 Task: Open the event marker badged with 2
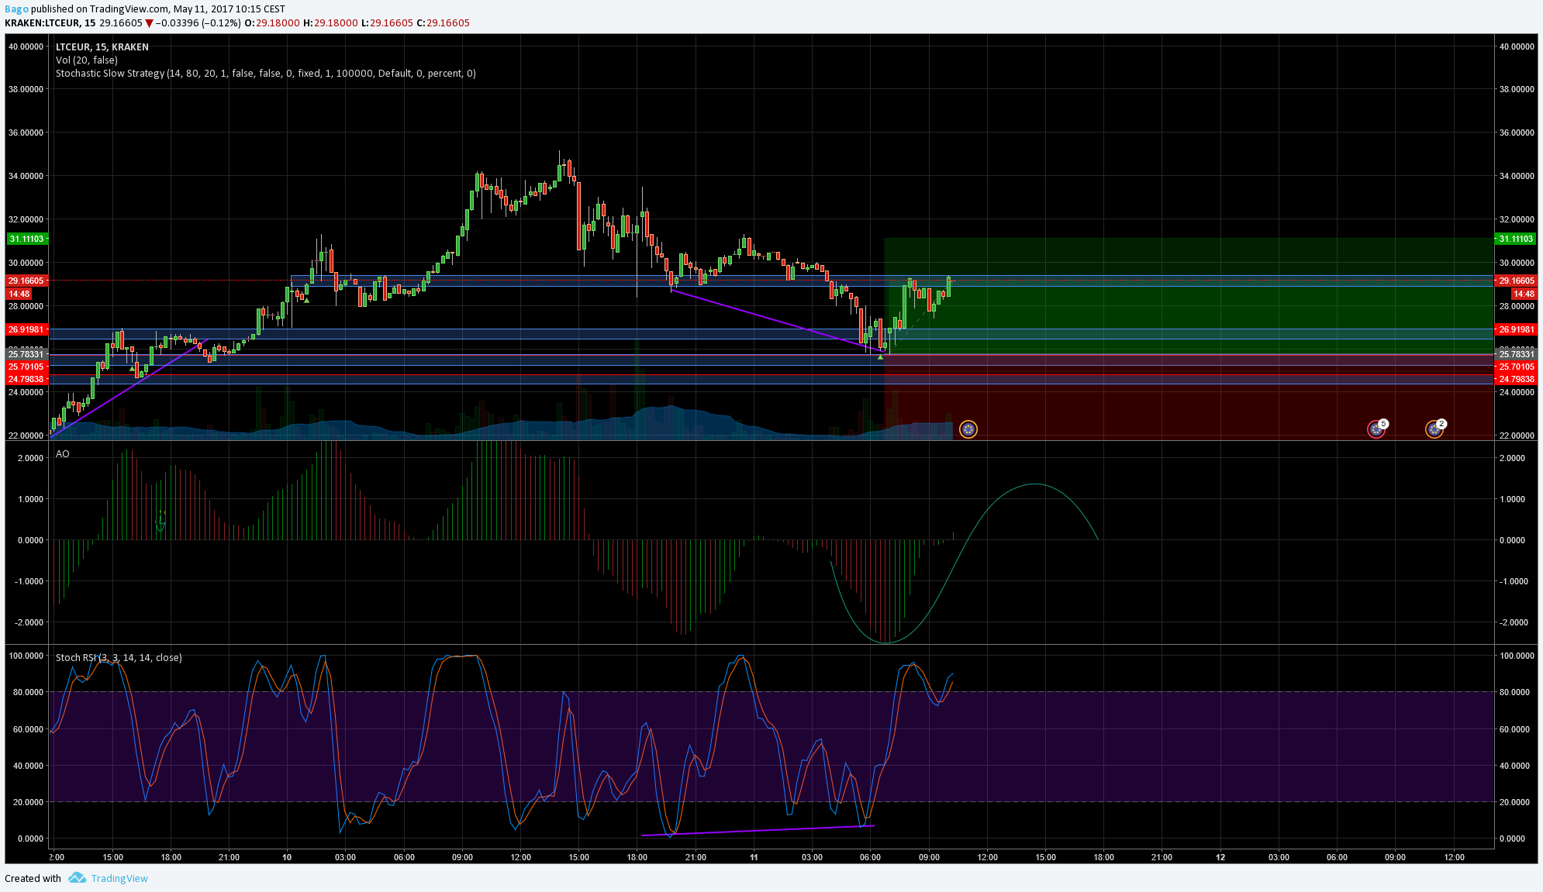[1435, 429]
